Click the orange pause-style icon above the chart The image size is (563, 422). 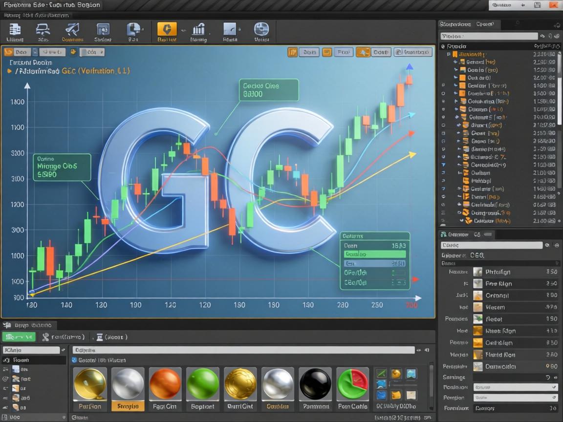click(292, 52)
